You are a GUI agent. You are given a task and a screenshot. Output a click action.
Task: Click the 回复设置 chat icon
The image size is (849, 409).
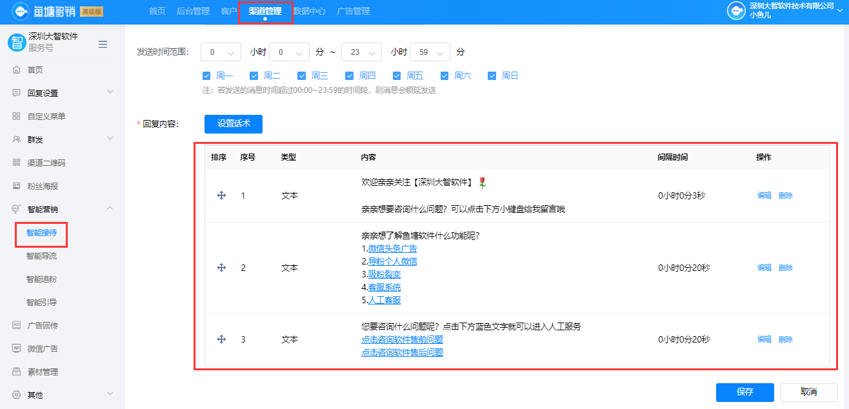[16, 93]
